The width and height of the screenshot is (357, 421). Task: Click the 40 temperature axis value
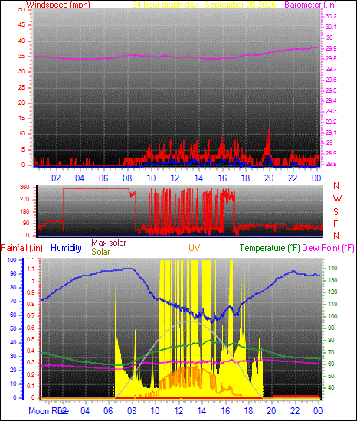pyautogui.click(x=331, y=388)
